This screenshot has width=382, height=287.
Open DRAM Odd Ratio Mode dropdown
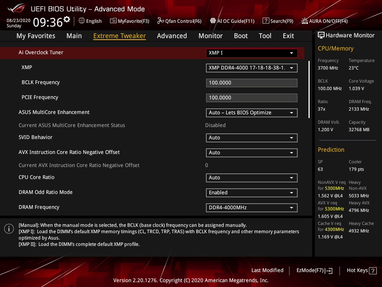tap(252, 192)
